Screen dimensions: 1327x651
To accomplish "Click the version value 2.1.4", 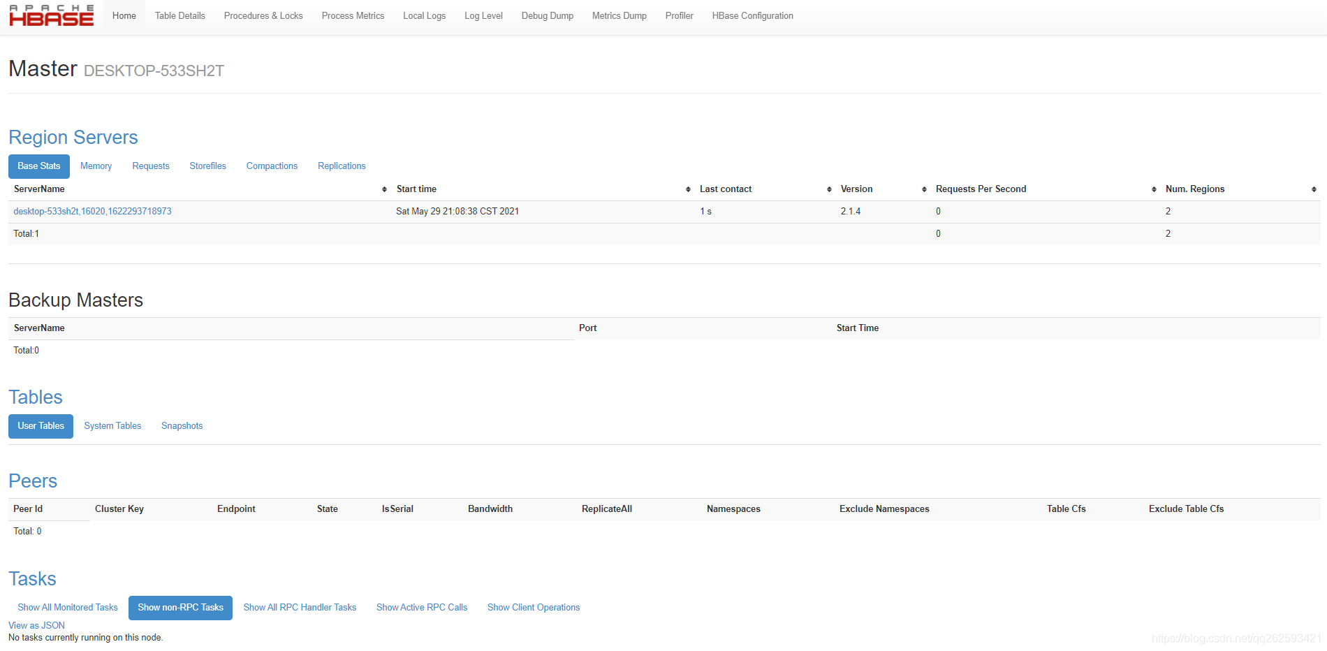I will click(851, 212).
